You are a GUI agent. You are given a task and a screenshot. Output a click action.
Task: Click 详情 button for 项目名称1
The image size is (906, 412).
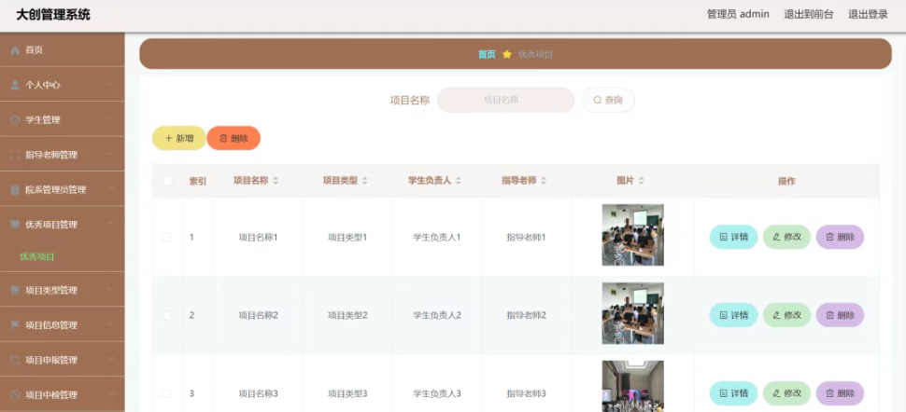pyautogui.click(x=734, y=237)
